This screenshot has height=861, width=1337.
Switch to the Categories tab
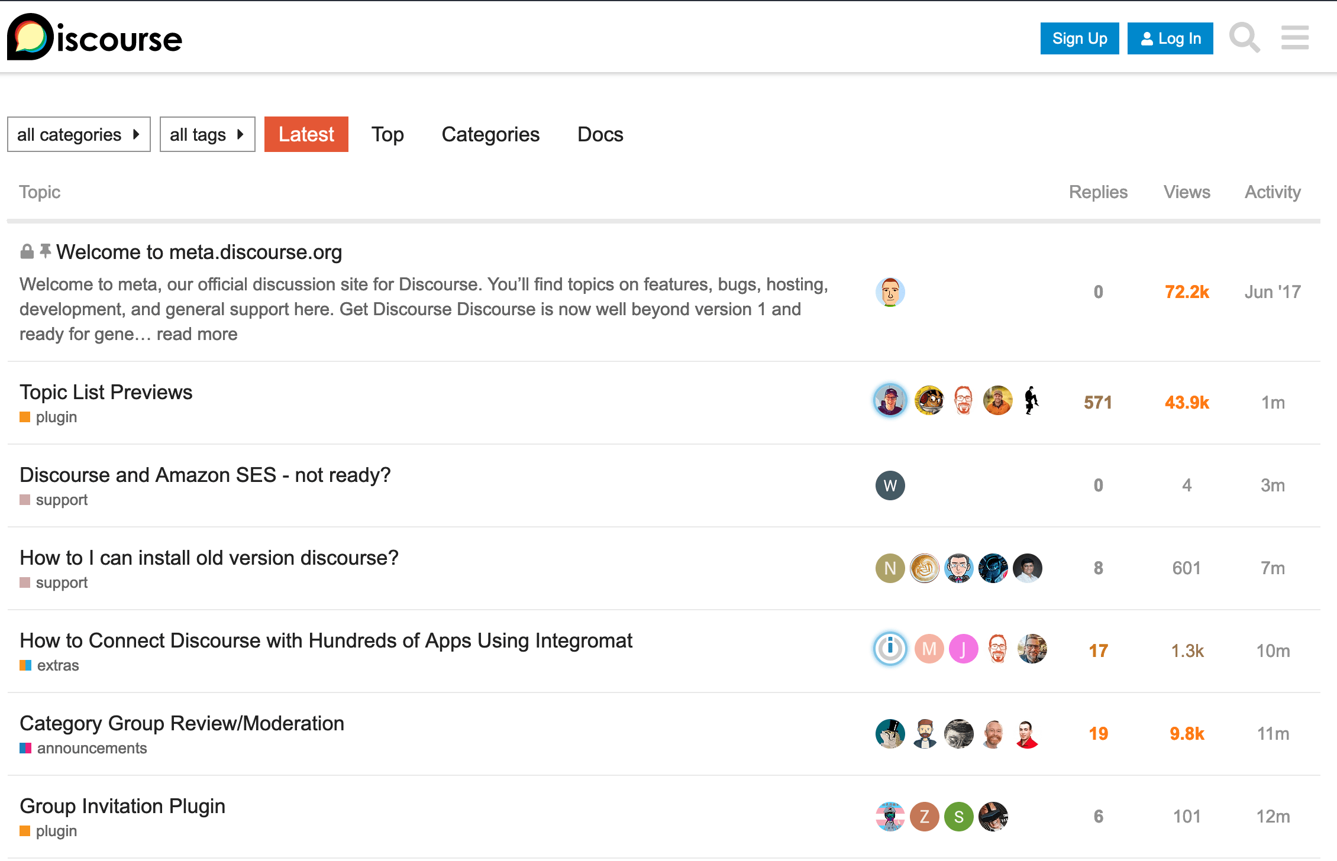pos(490,134)
